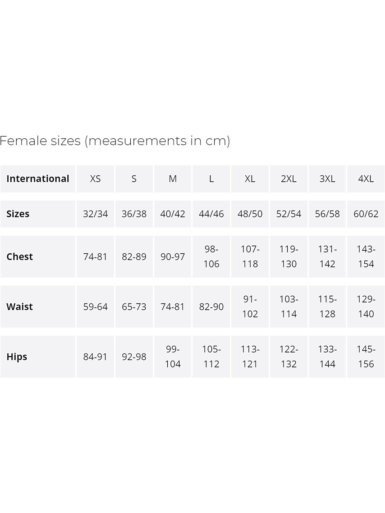Select the 145-156 Hips cell

pyautogui.click(x=366, y=357)
